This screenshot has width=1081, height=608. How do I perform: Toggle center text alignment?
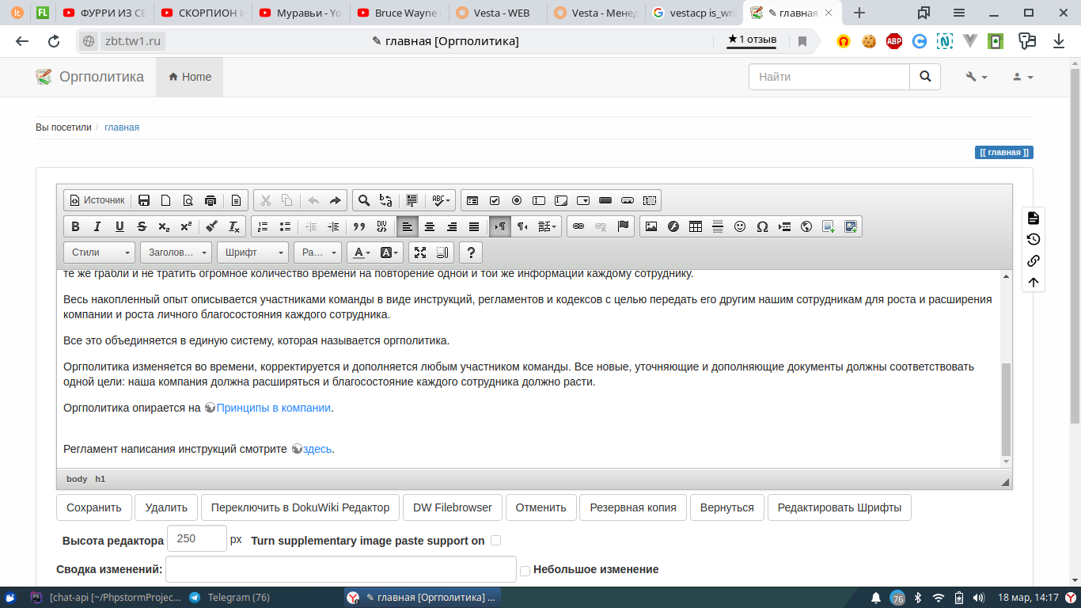point(430,226)
